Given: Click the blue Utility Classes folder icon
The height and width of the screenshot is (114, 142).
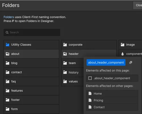Looking at the screenshot, I should pyautogui.click(x=7, y=45).
